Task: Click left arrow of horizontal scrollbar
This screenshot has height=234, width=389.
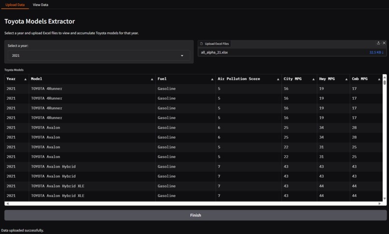Action: pos(7,204)
